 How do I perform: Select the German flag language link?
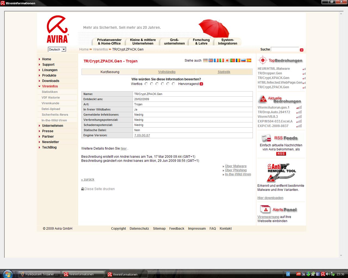click(x=205, y=61)
